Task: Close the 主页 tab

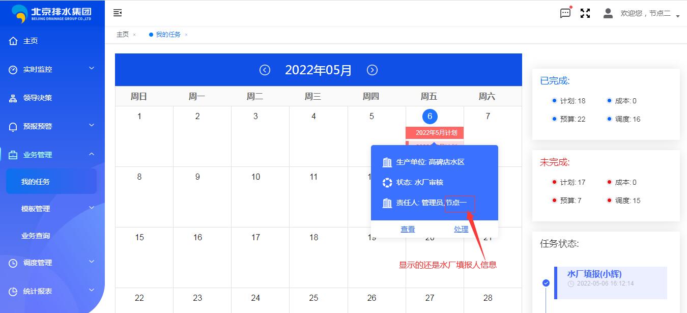Action: 134,35
